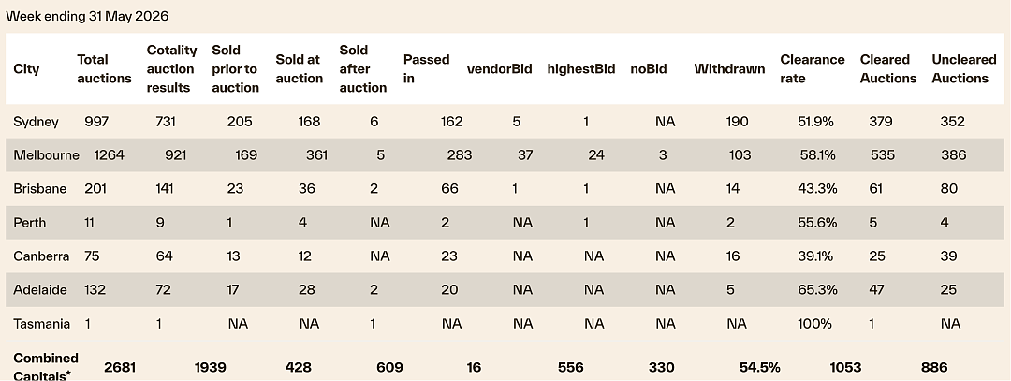This screenshot has height=381, width=1011.
Task: Click the Passed in column header
Action: [x=426, y=69]
